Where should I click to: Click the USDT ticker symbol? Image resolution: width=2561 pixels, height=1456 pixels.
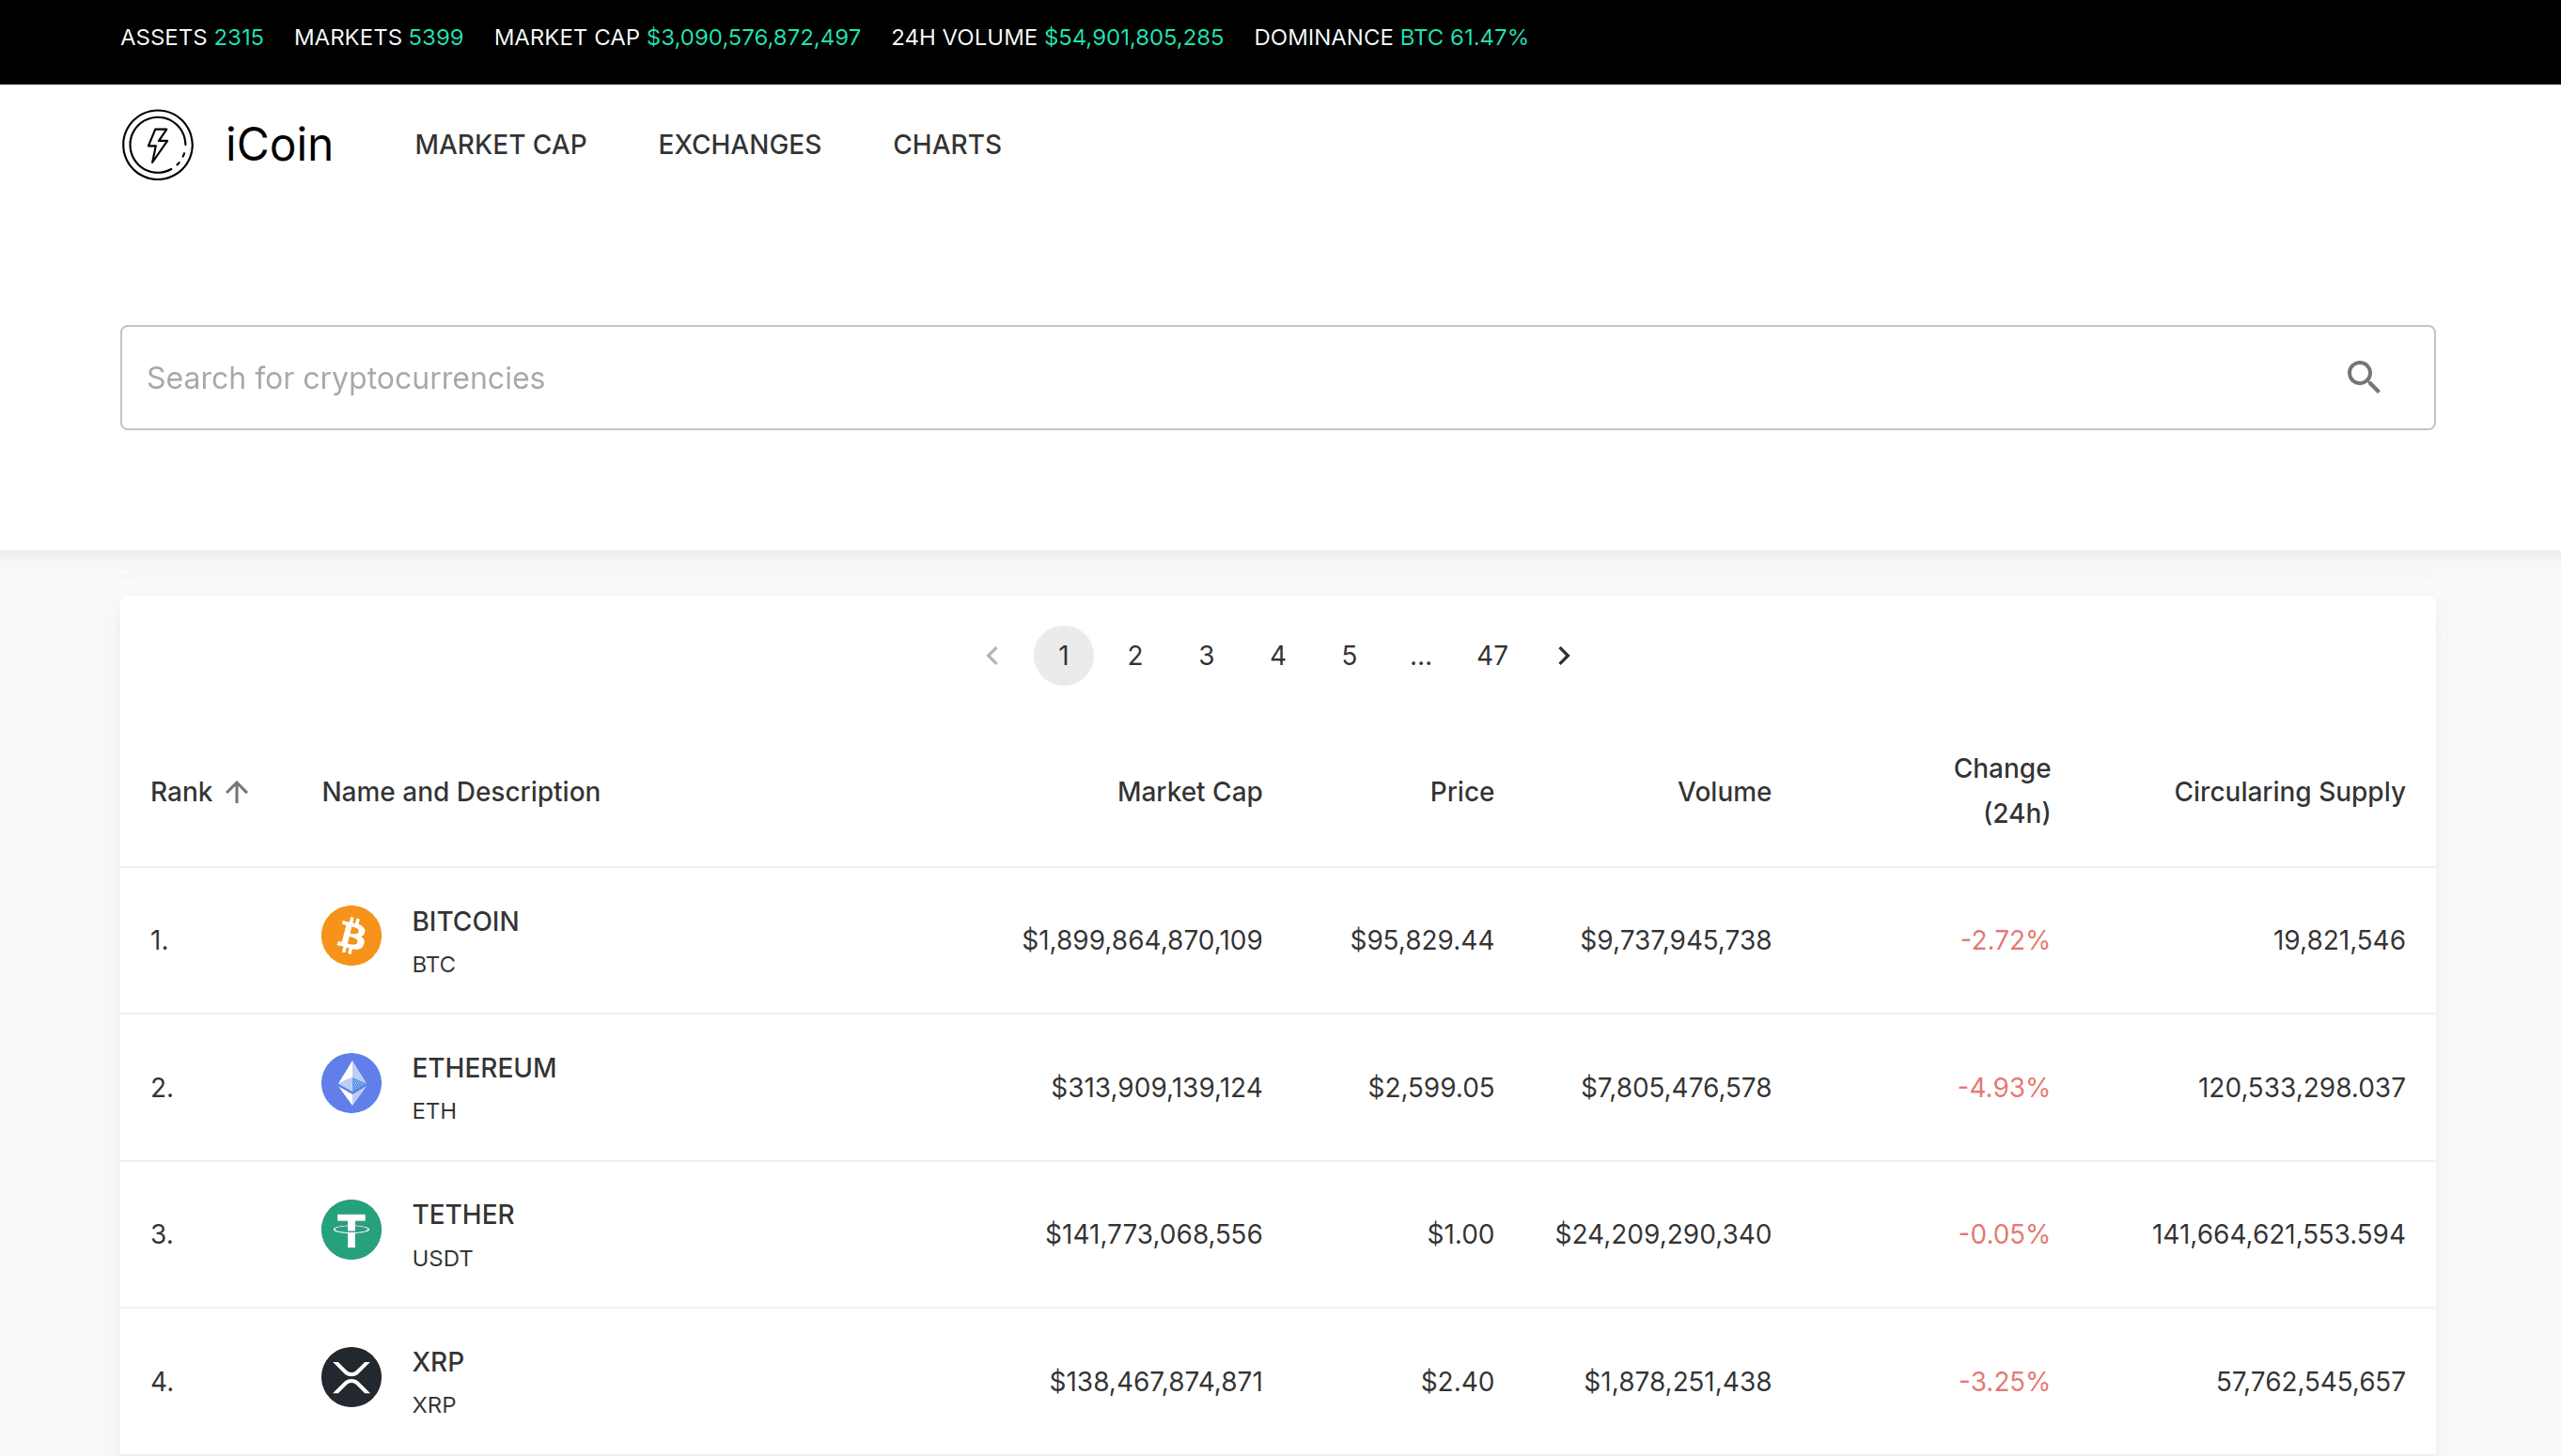tap(442, 1259)
